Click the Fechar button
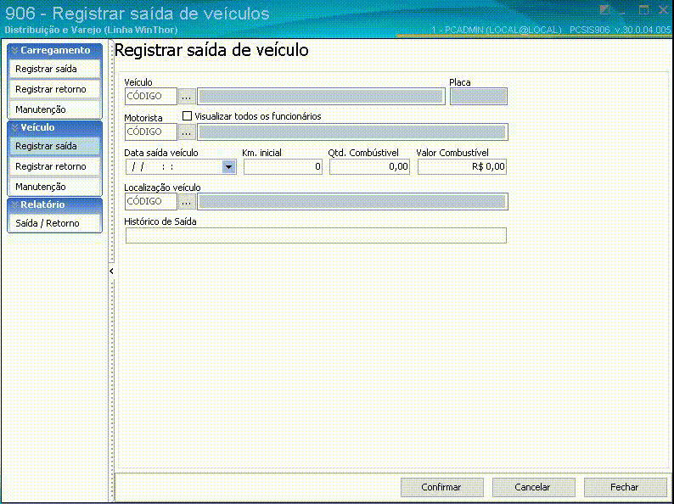Screen dimensions: 674x504 click(625, 487)
